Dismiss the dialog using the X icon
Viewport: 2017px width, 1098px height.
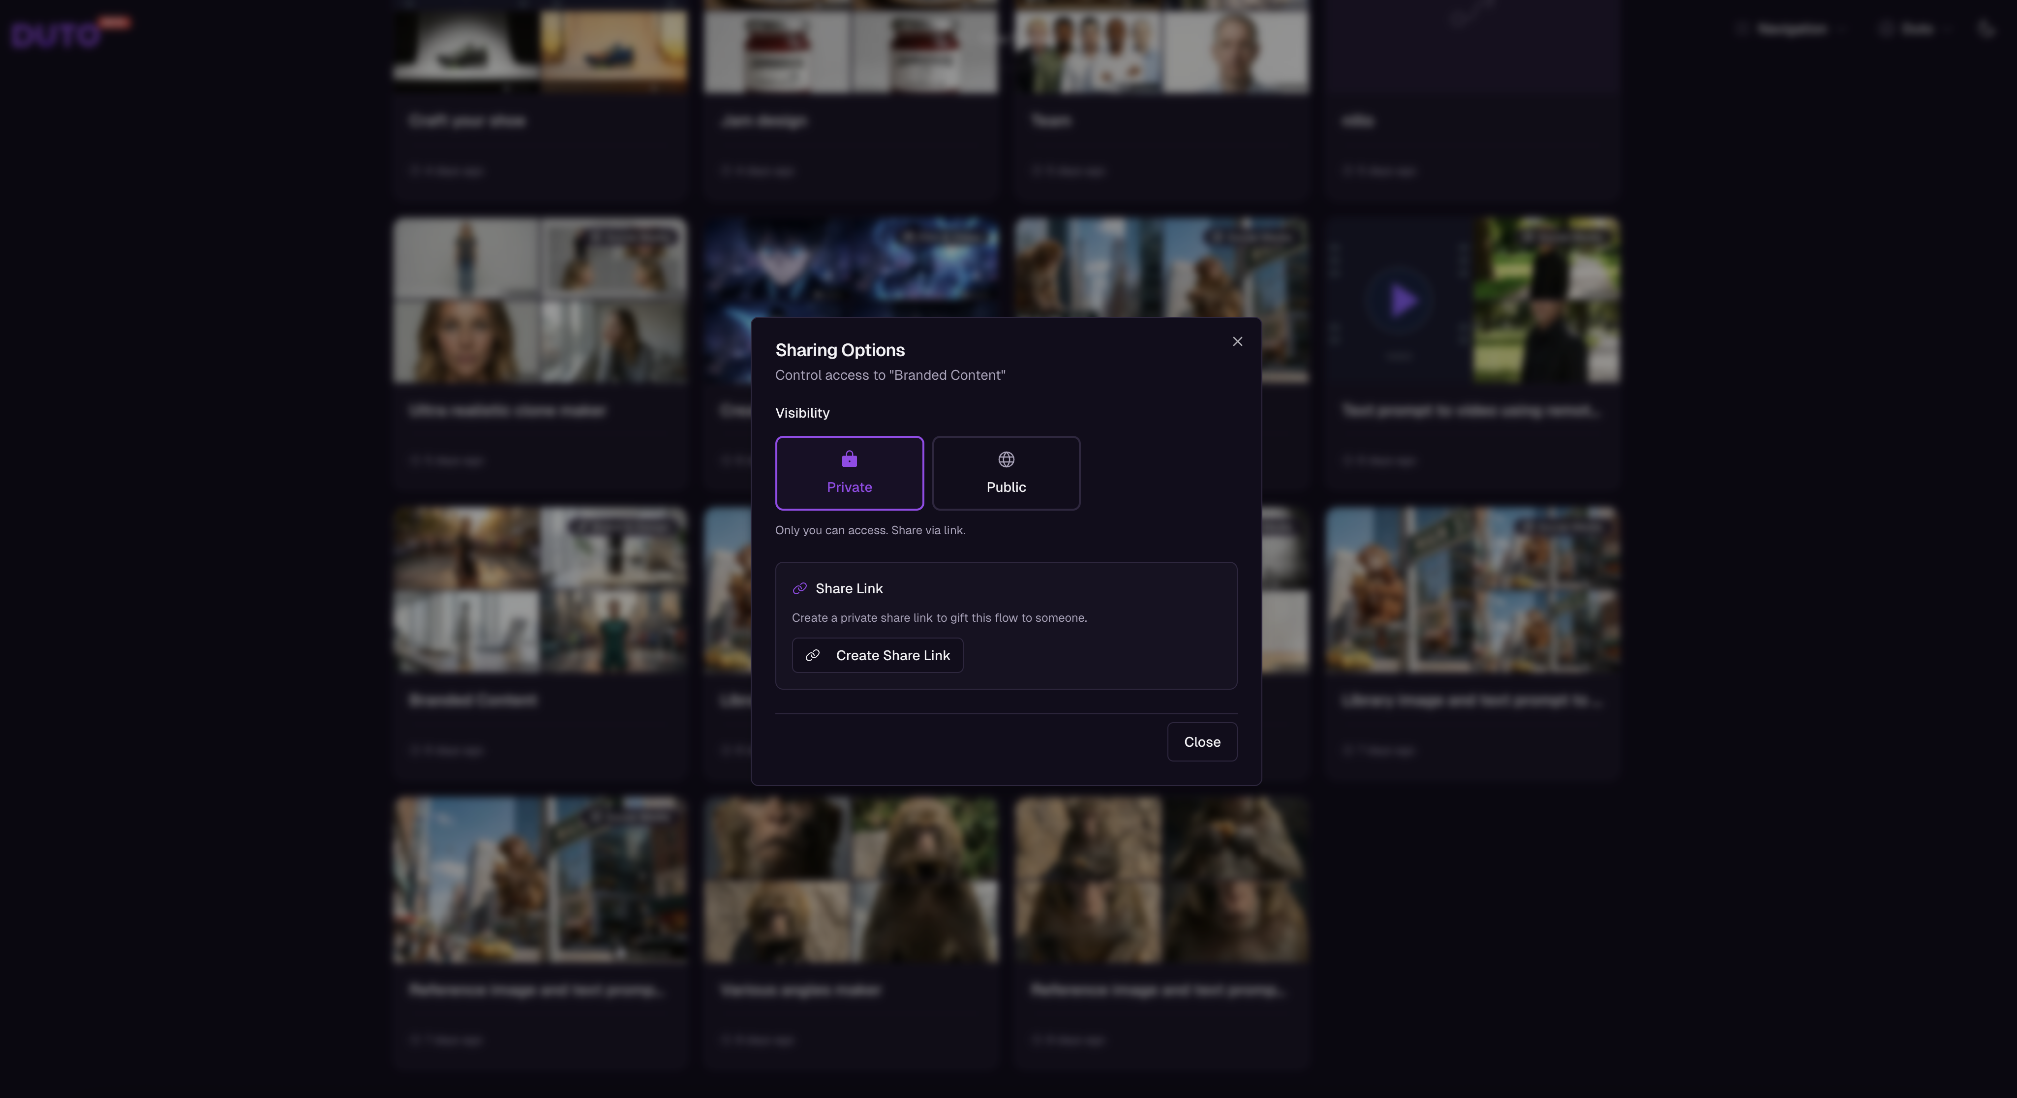point(1237,341)
